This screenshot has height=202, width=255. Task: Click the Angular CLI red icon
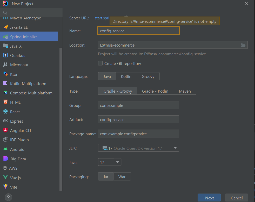[x=5, y=130]
